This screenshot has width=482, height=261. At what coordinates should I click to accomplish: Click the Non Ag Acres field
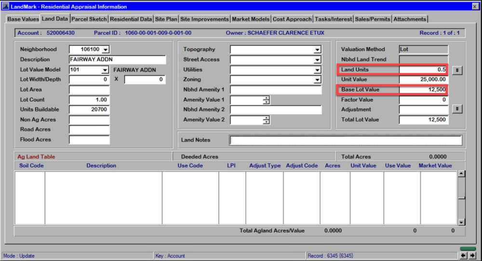[x=89, y=120]
